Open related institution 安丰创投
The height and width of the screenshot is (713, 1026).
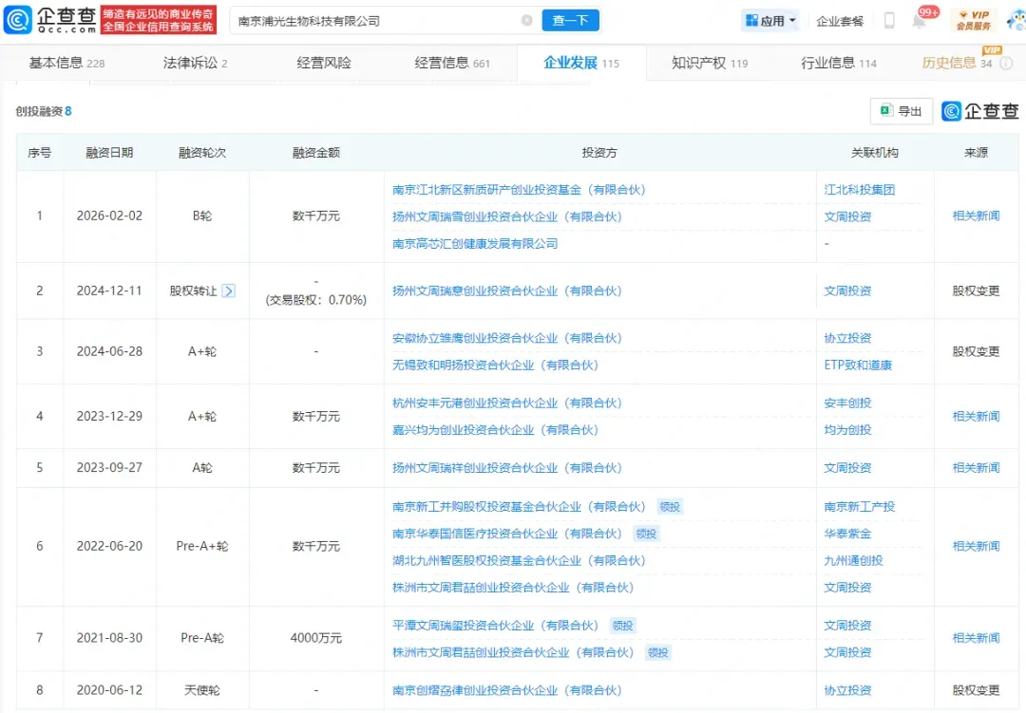pyautogui.click(x=847, y=403)
